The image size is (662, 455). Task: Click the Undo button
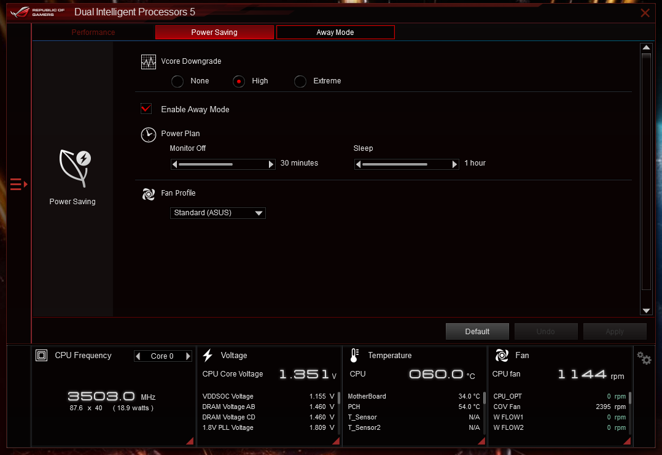click(546, 332)
